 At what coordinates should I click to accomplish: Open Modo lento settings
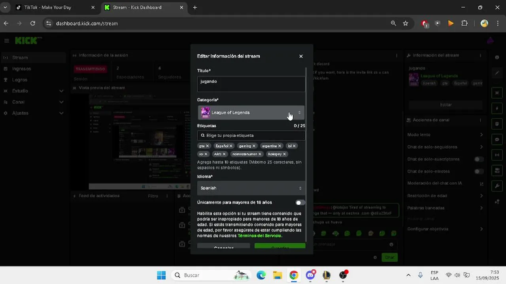(445, 135)
